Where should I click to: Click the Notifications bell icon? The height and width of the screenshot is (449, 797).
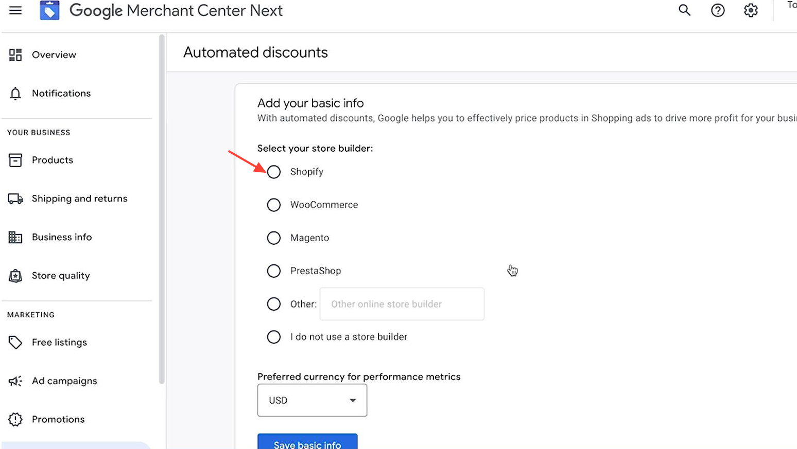click(x=15, y=94)
